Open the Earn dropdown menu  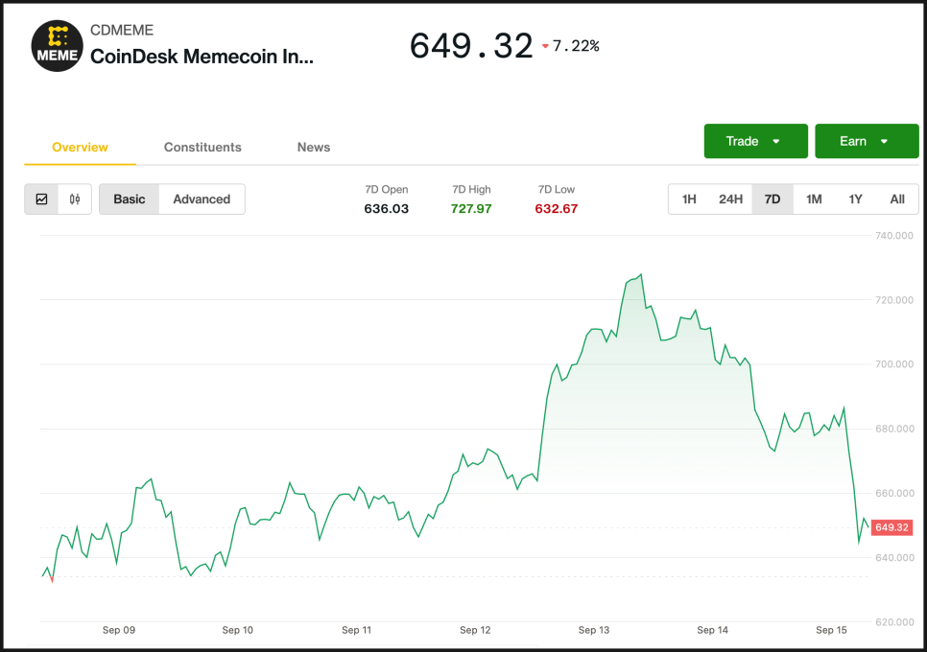[x=867, y=141]
